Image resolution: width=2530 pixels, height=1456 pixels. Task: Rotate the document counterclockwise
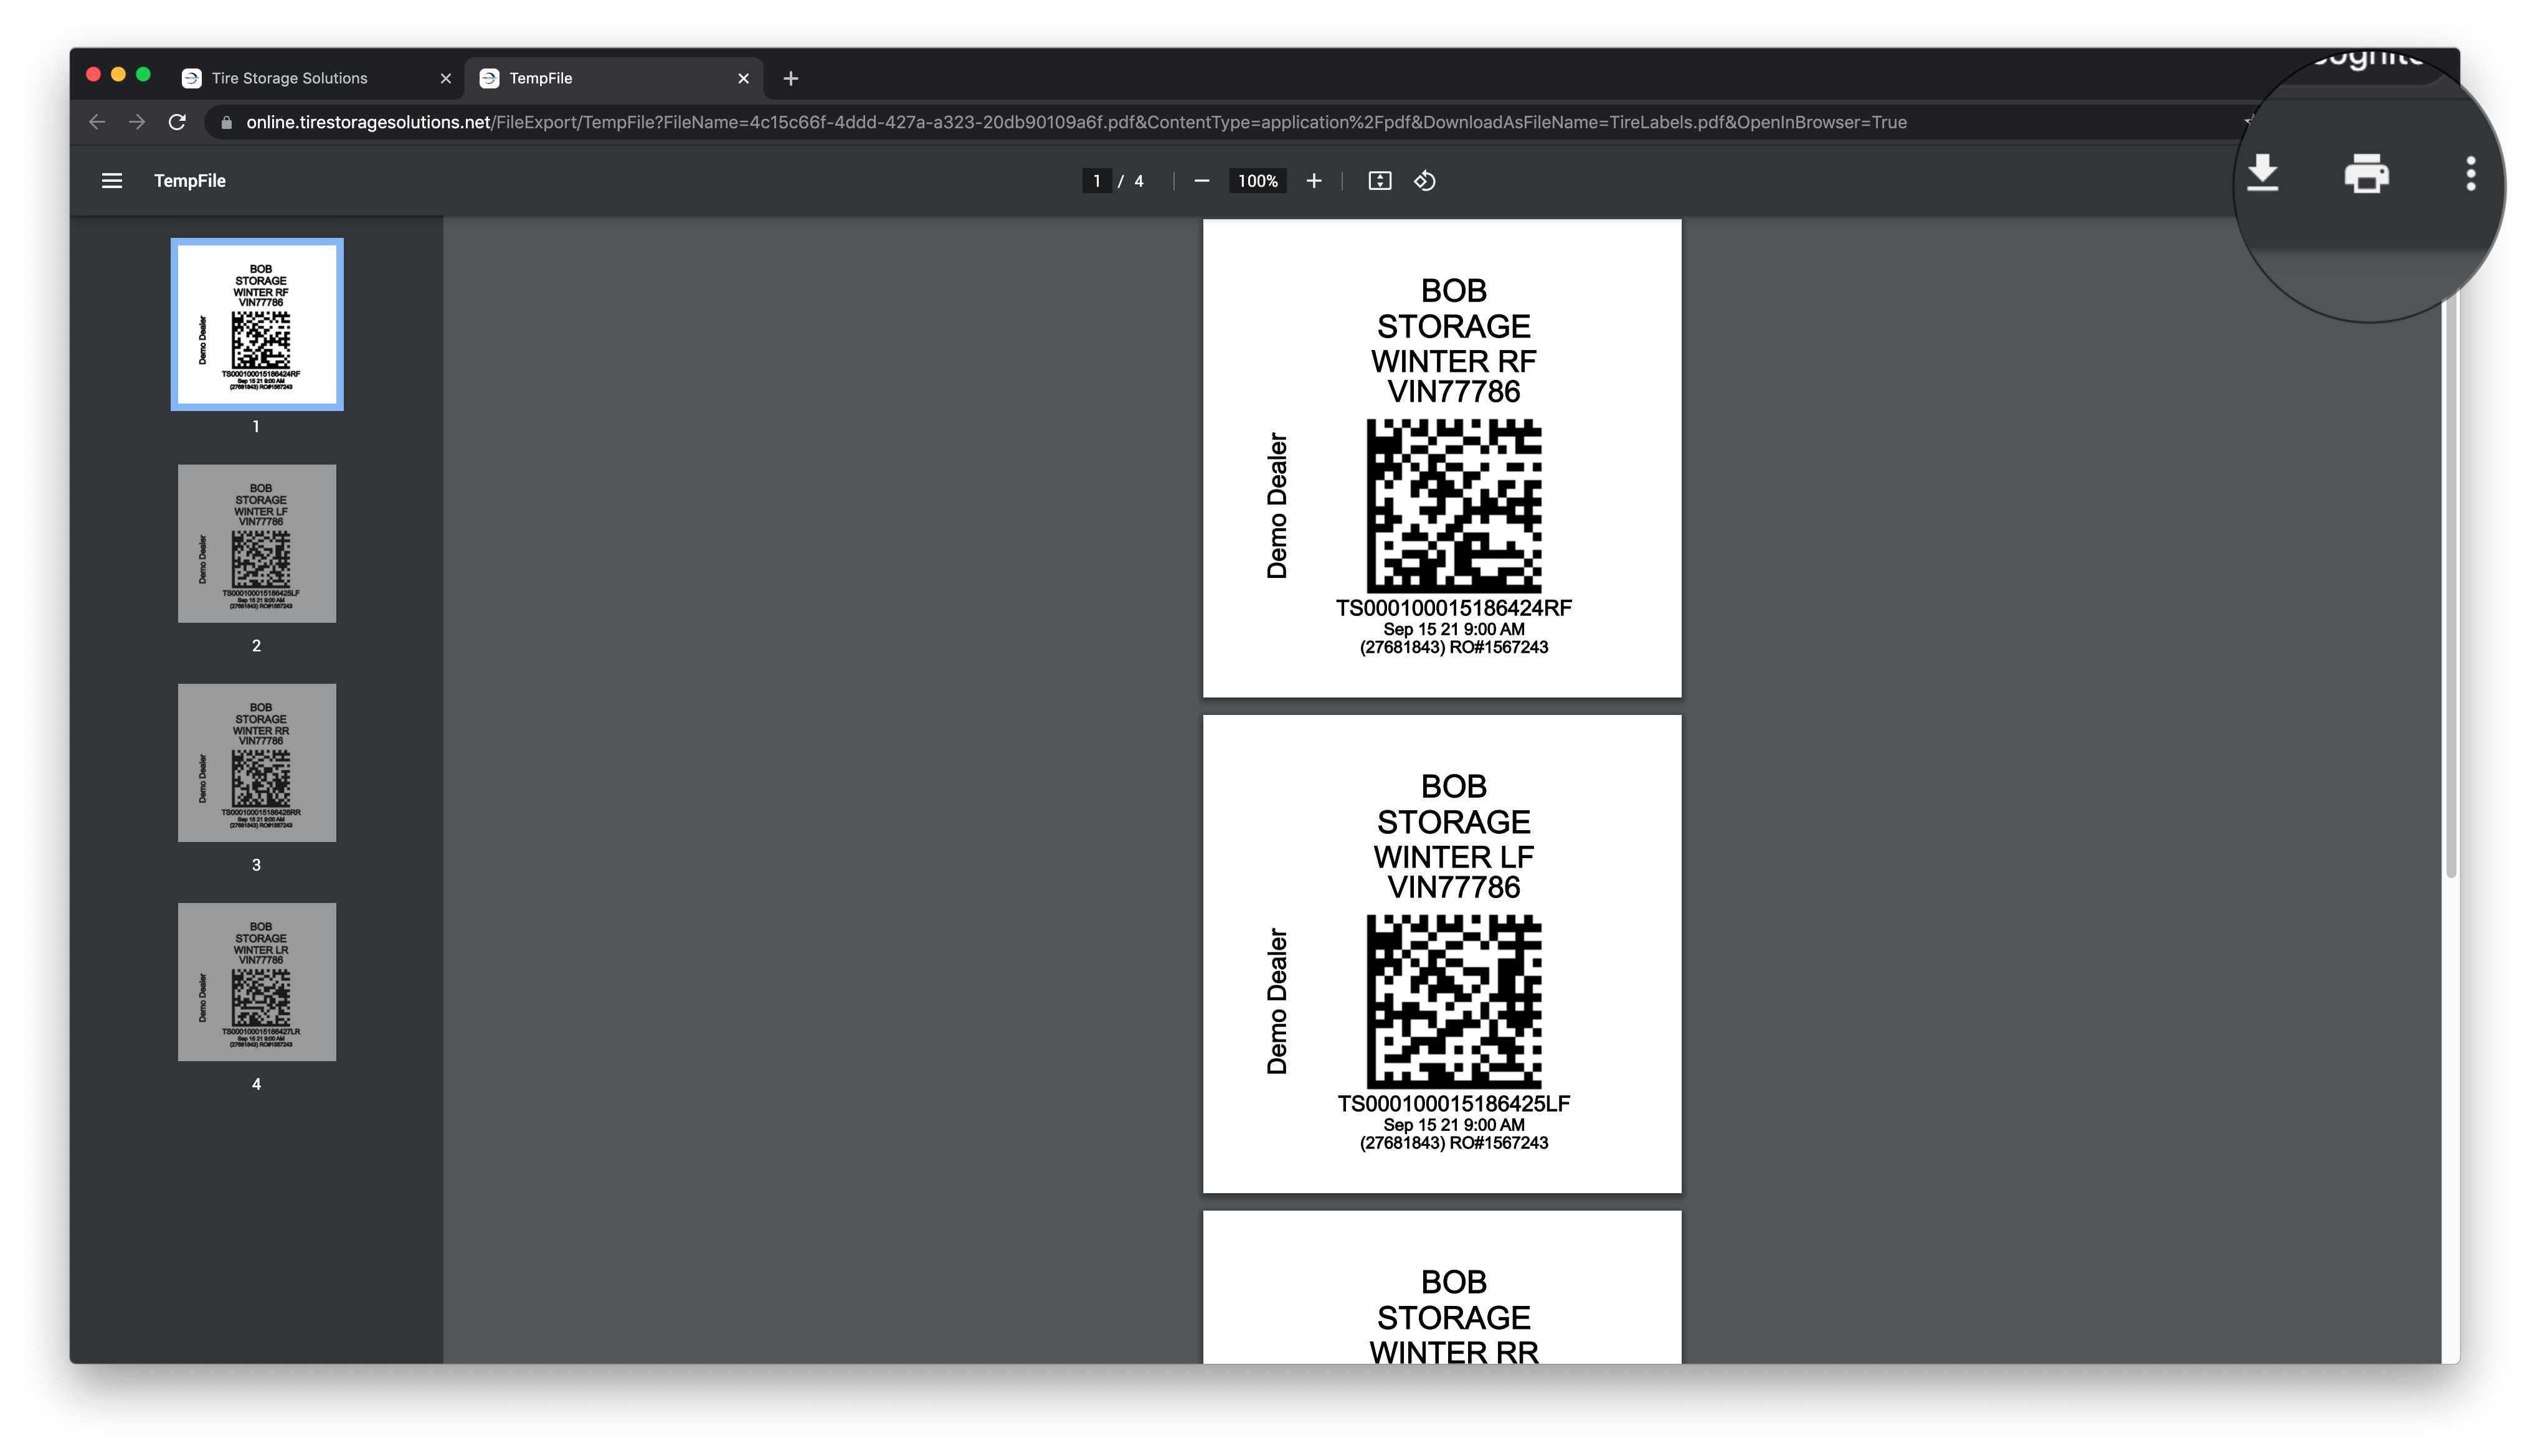(1425, 181)
